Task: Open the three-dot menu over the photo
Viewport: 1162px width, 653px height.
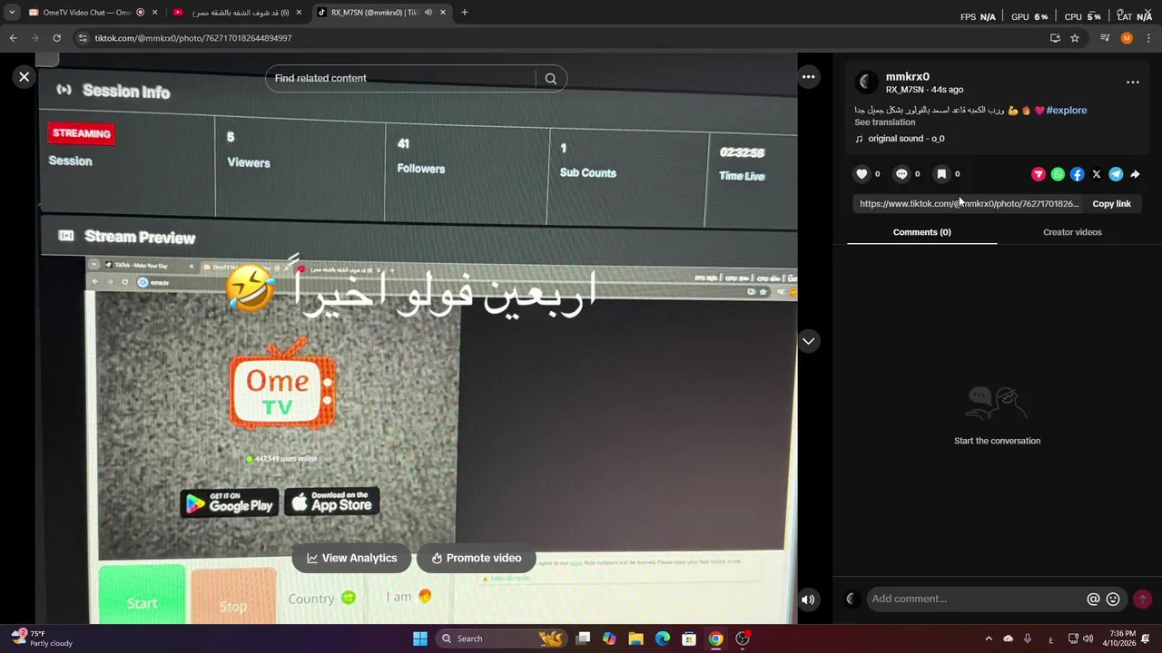Action: [808, 77]
